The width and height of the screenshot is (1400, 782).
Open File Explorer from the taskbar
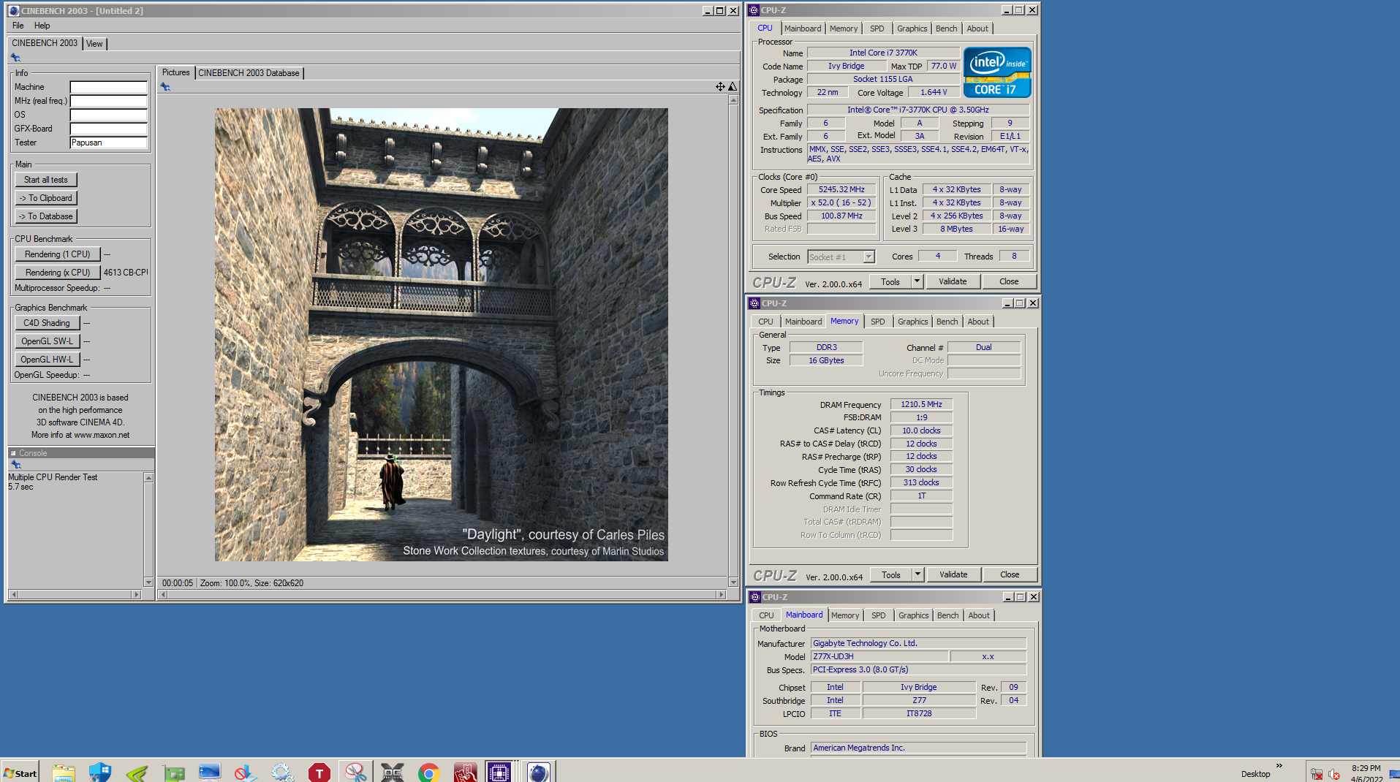[x=64, y=772]
